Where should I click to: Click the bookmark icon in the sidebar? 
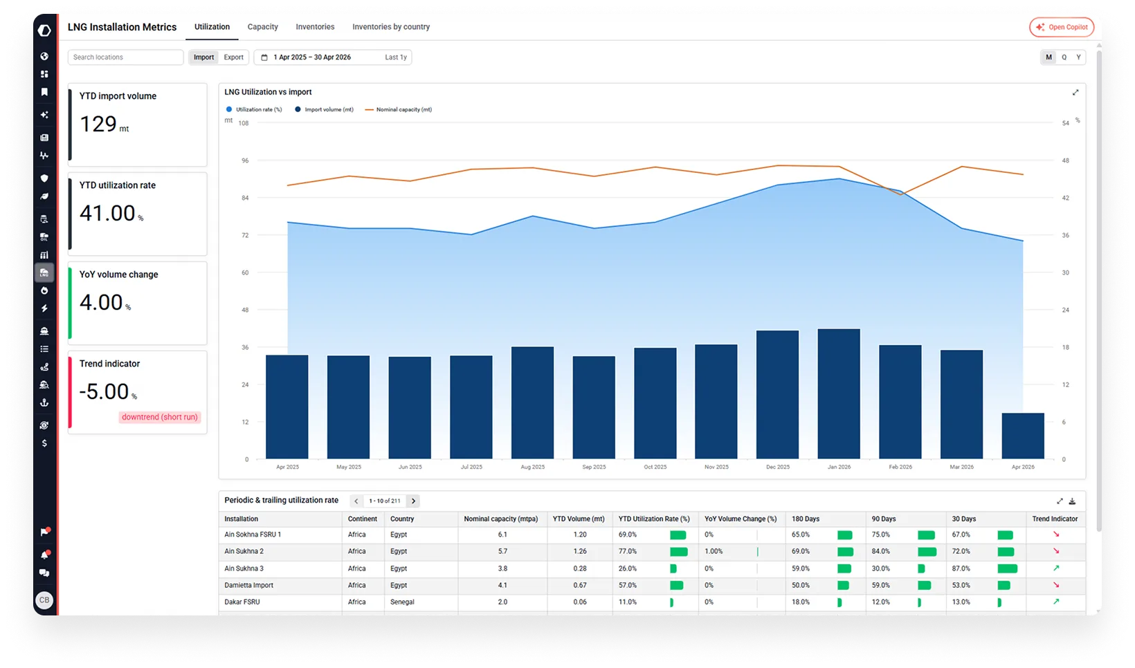click(x=44, y=92)
